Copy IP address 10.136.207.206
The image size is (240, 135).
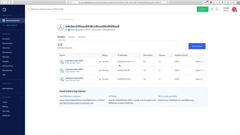click(x=133, y=61)
